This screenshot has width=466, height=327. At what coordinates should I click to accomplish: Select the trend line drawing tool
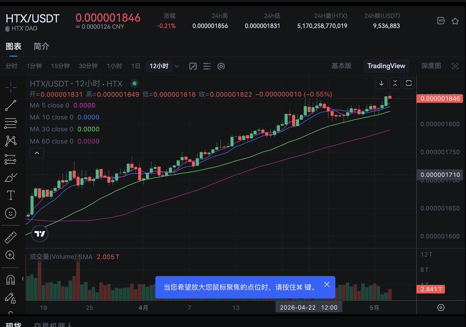[10, 106]
